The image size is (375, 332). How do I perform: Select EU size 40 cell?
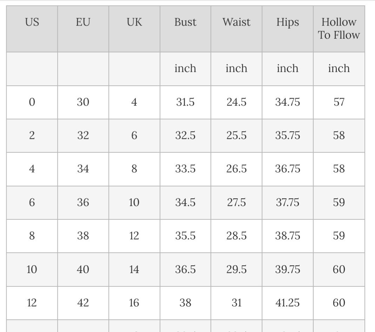[x=83, y=269]
